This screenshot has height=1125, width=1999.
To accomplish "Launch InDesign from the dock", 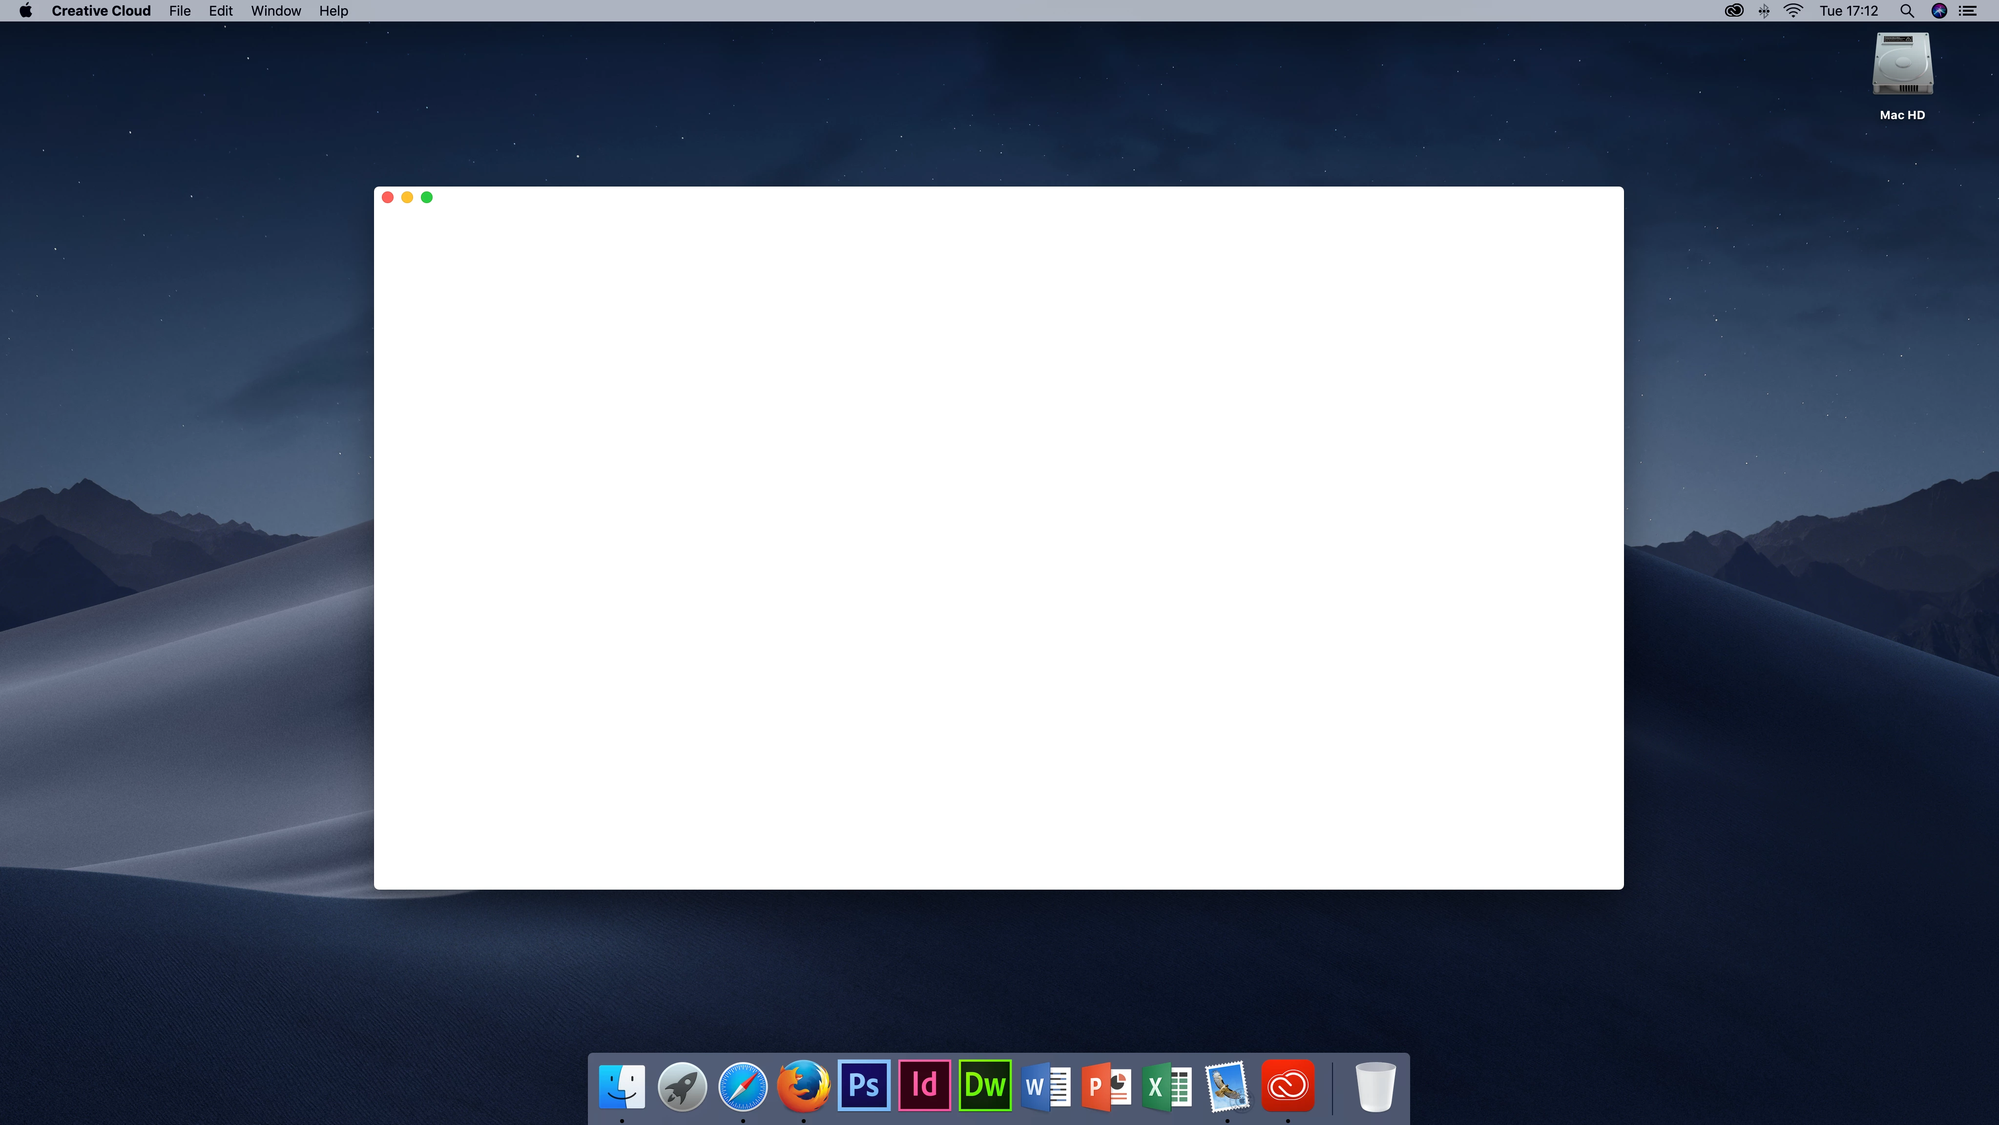I will point(924,1085).
